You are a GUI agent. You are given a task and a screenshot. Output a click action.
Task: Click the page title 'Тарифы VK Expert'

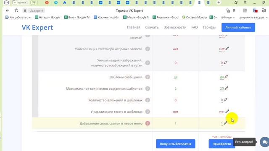[129, 10]
